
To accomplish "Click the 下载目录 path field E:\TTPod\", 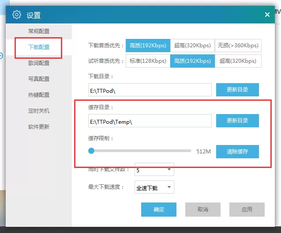I will (150, 90).
